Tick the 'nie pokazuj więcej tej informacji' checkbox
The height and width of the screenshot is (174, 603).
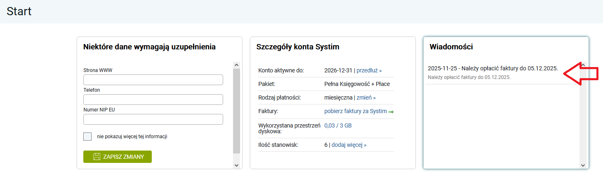(x=87, y=137)
